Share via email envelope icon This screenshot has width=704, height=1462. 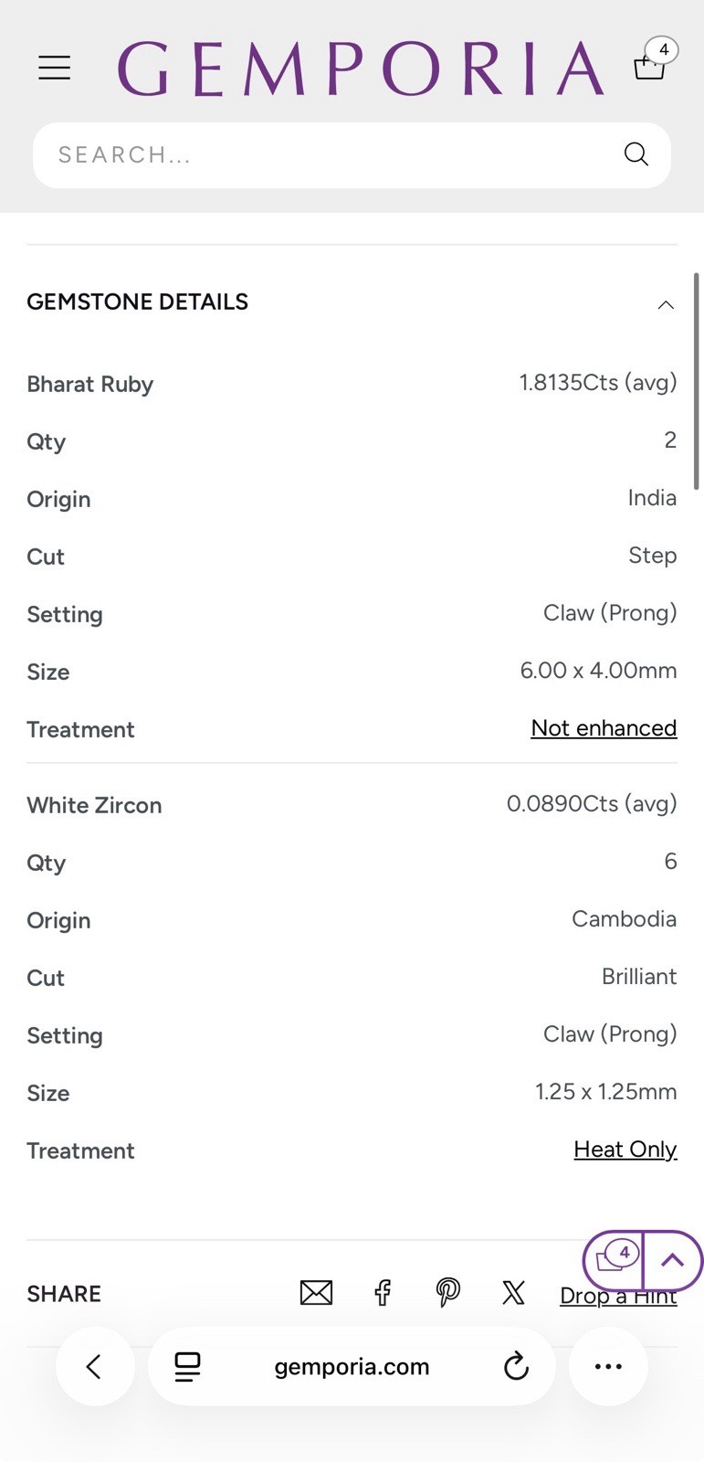click(316, 1293)
